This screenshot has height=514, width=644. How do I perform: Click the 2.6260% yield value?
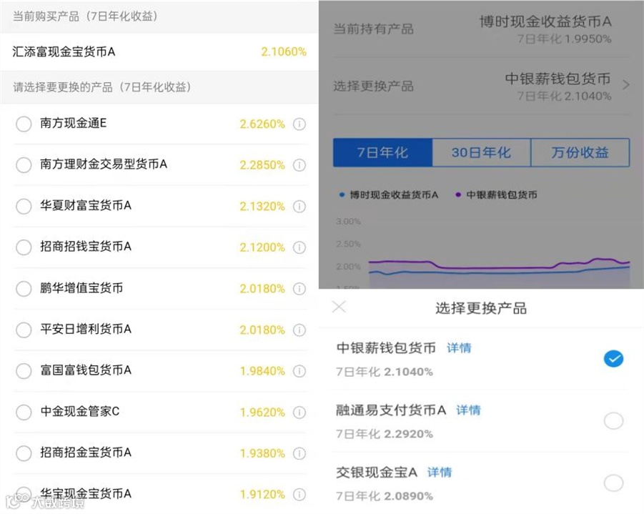click(x=262, y=124)
